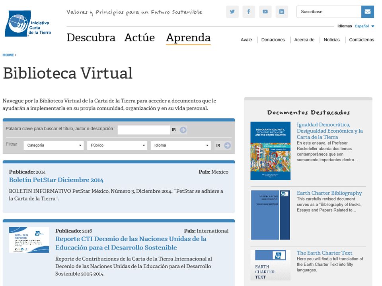Open the Boletín PetStar Diciembre 2014 document

click(56, 180)
